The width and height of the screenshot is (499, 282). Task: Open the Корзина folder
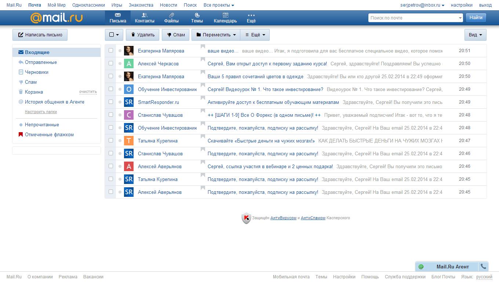click(x=34, y=92)
